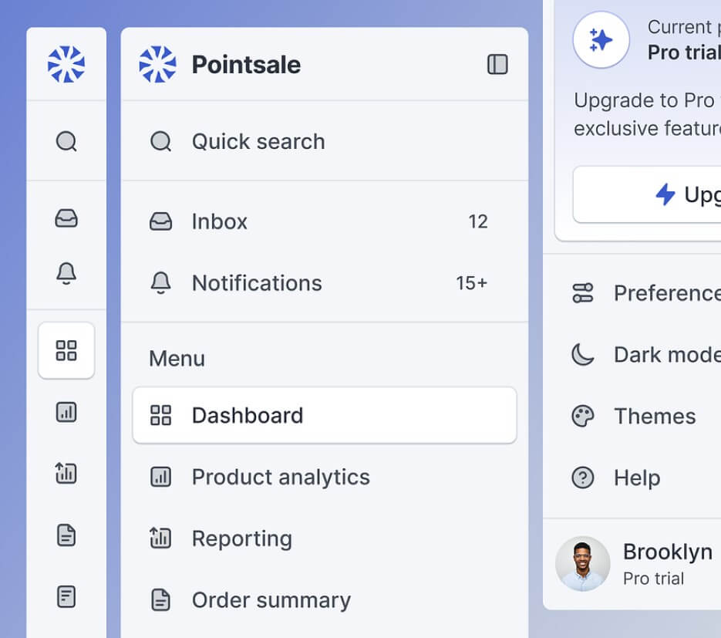Screen dimensions: 721x638
Task: Click the Upgrade button with lightning bolt
Action: [x=648, y=194]
